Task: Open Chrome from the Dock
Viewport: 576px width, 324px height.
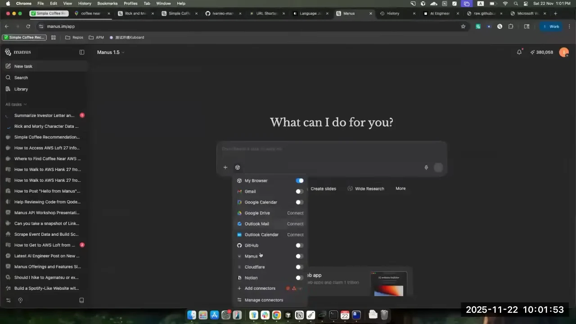Action: [276, 315]
